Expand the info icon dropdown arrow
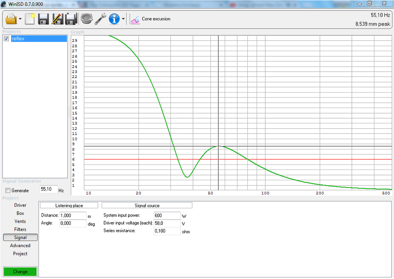The height and width of the screenshot is (279, 394). point(123,19)
